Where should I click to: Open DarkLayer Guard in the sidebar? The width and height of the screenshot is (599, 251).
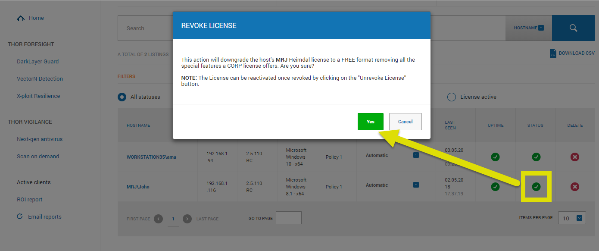(x=37, y=61)
